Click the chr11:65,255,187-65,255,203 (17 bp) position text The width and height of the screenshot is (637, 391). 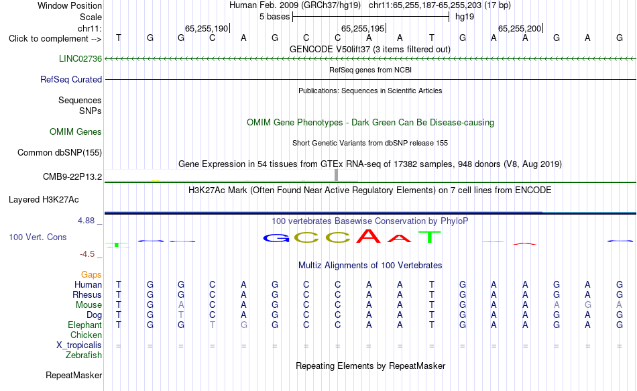440,5
